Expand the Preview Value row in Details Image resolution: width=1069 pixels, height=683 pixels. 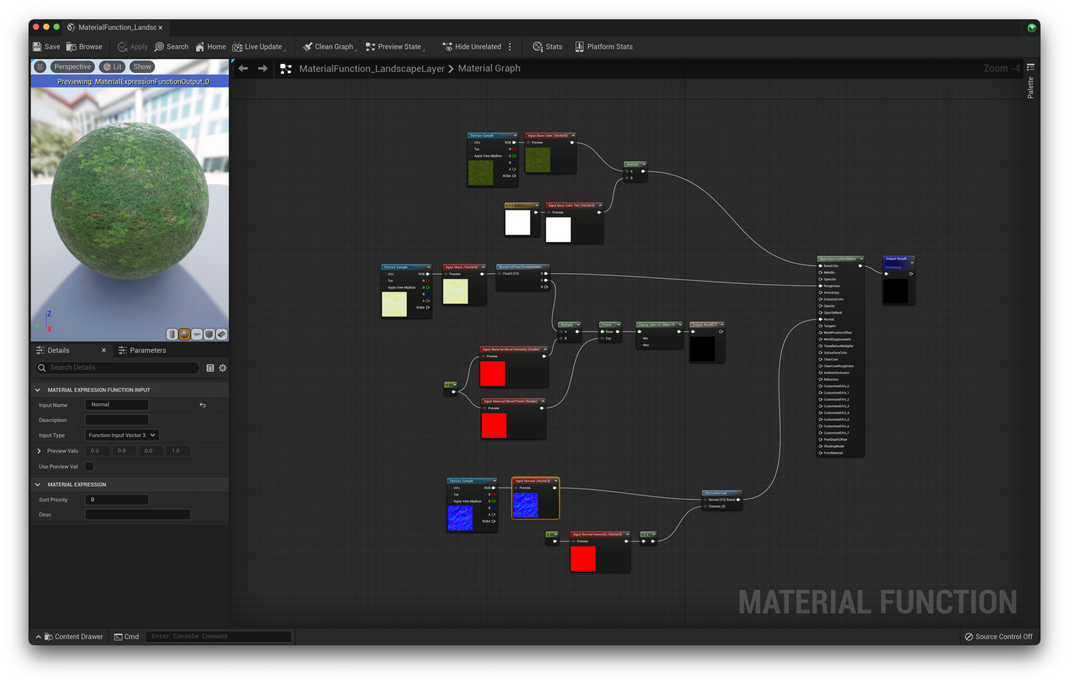[38, 451]
